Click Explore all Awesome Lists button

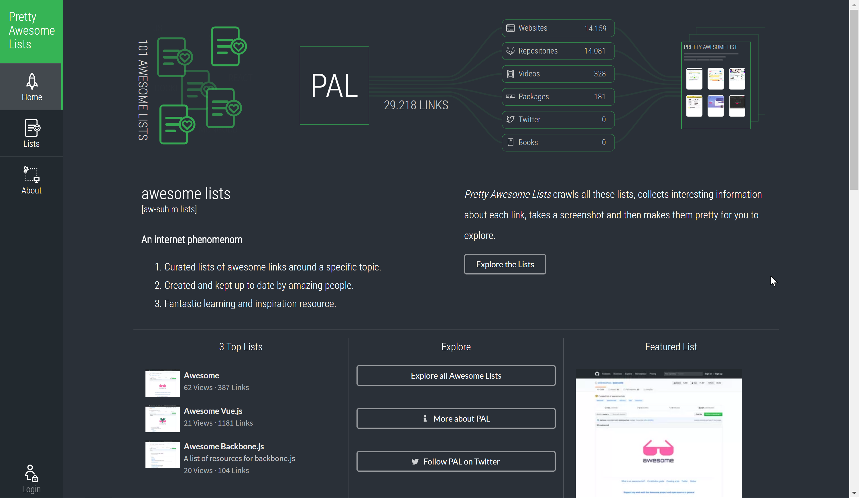coord(456,376)
